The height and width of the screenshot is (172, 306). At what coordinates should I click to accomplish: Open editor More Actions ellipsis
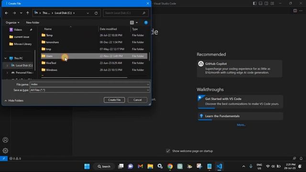point(301,11)
